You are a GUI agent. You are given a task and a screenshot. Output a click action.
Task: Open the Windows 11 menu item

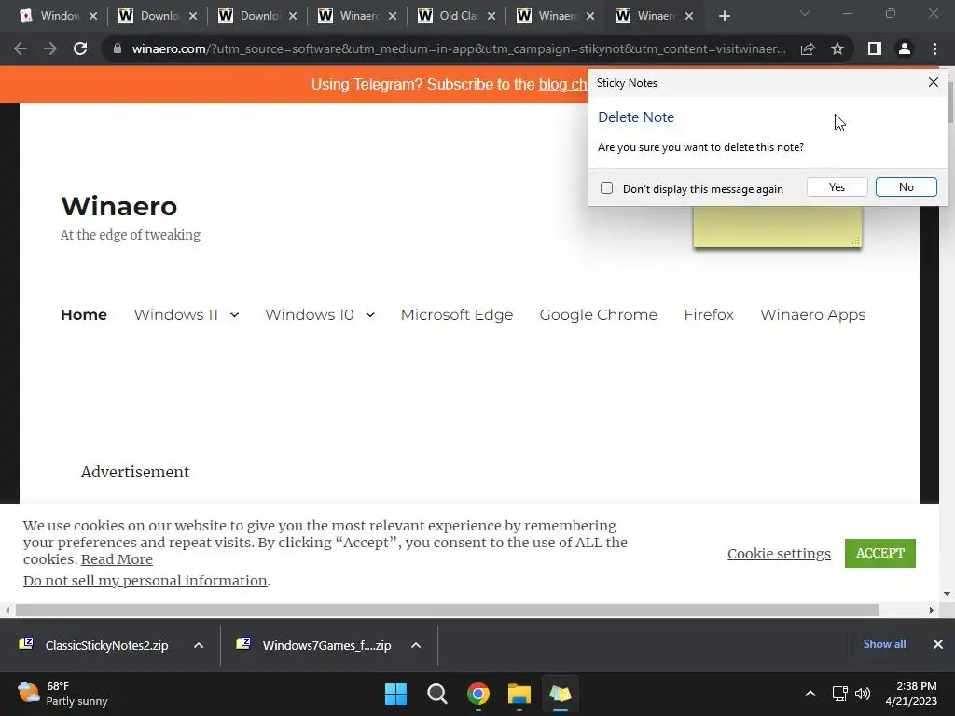176,315
